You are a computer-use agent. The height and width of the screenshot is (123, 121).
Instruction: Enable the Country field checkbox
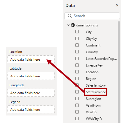point(77,52)
